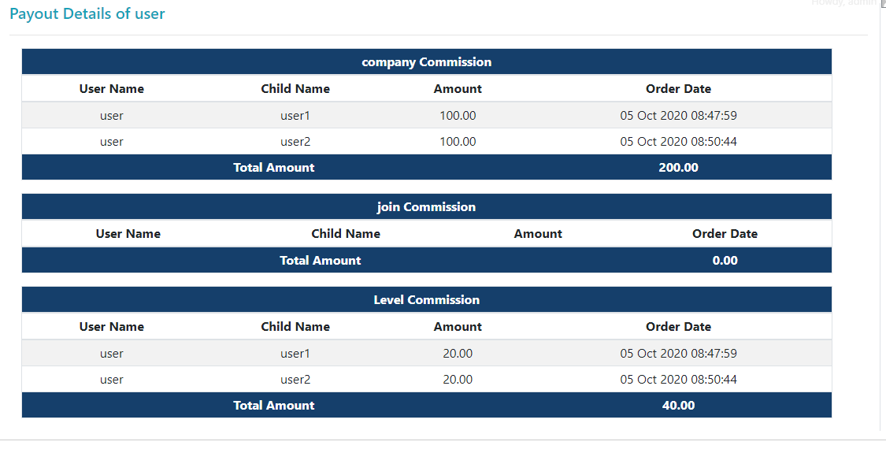Click the company Commission table title bar
886x449 pixels.
426,62
